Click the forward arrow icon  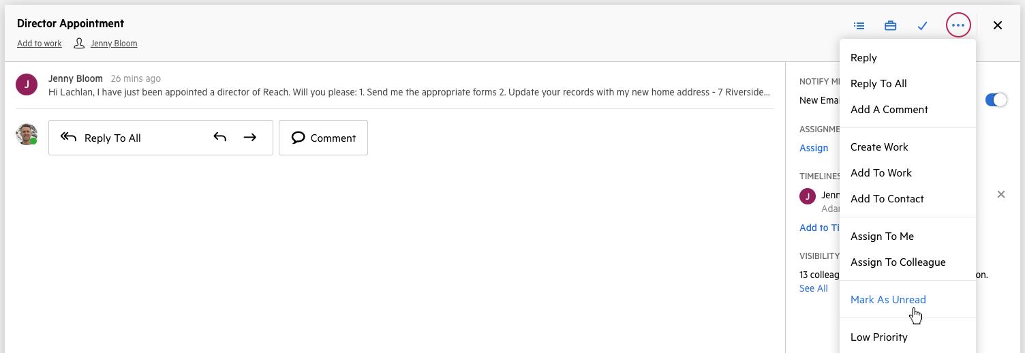250,138
